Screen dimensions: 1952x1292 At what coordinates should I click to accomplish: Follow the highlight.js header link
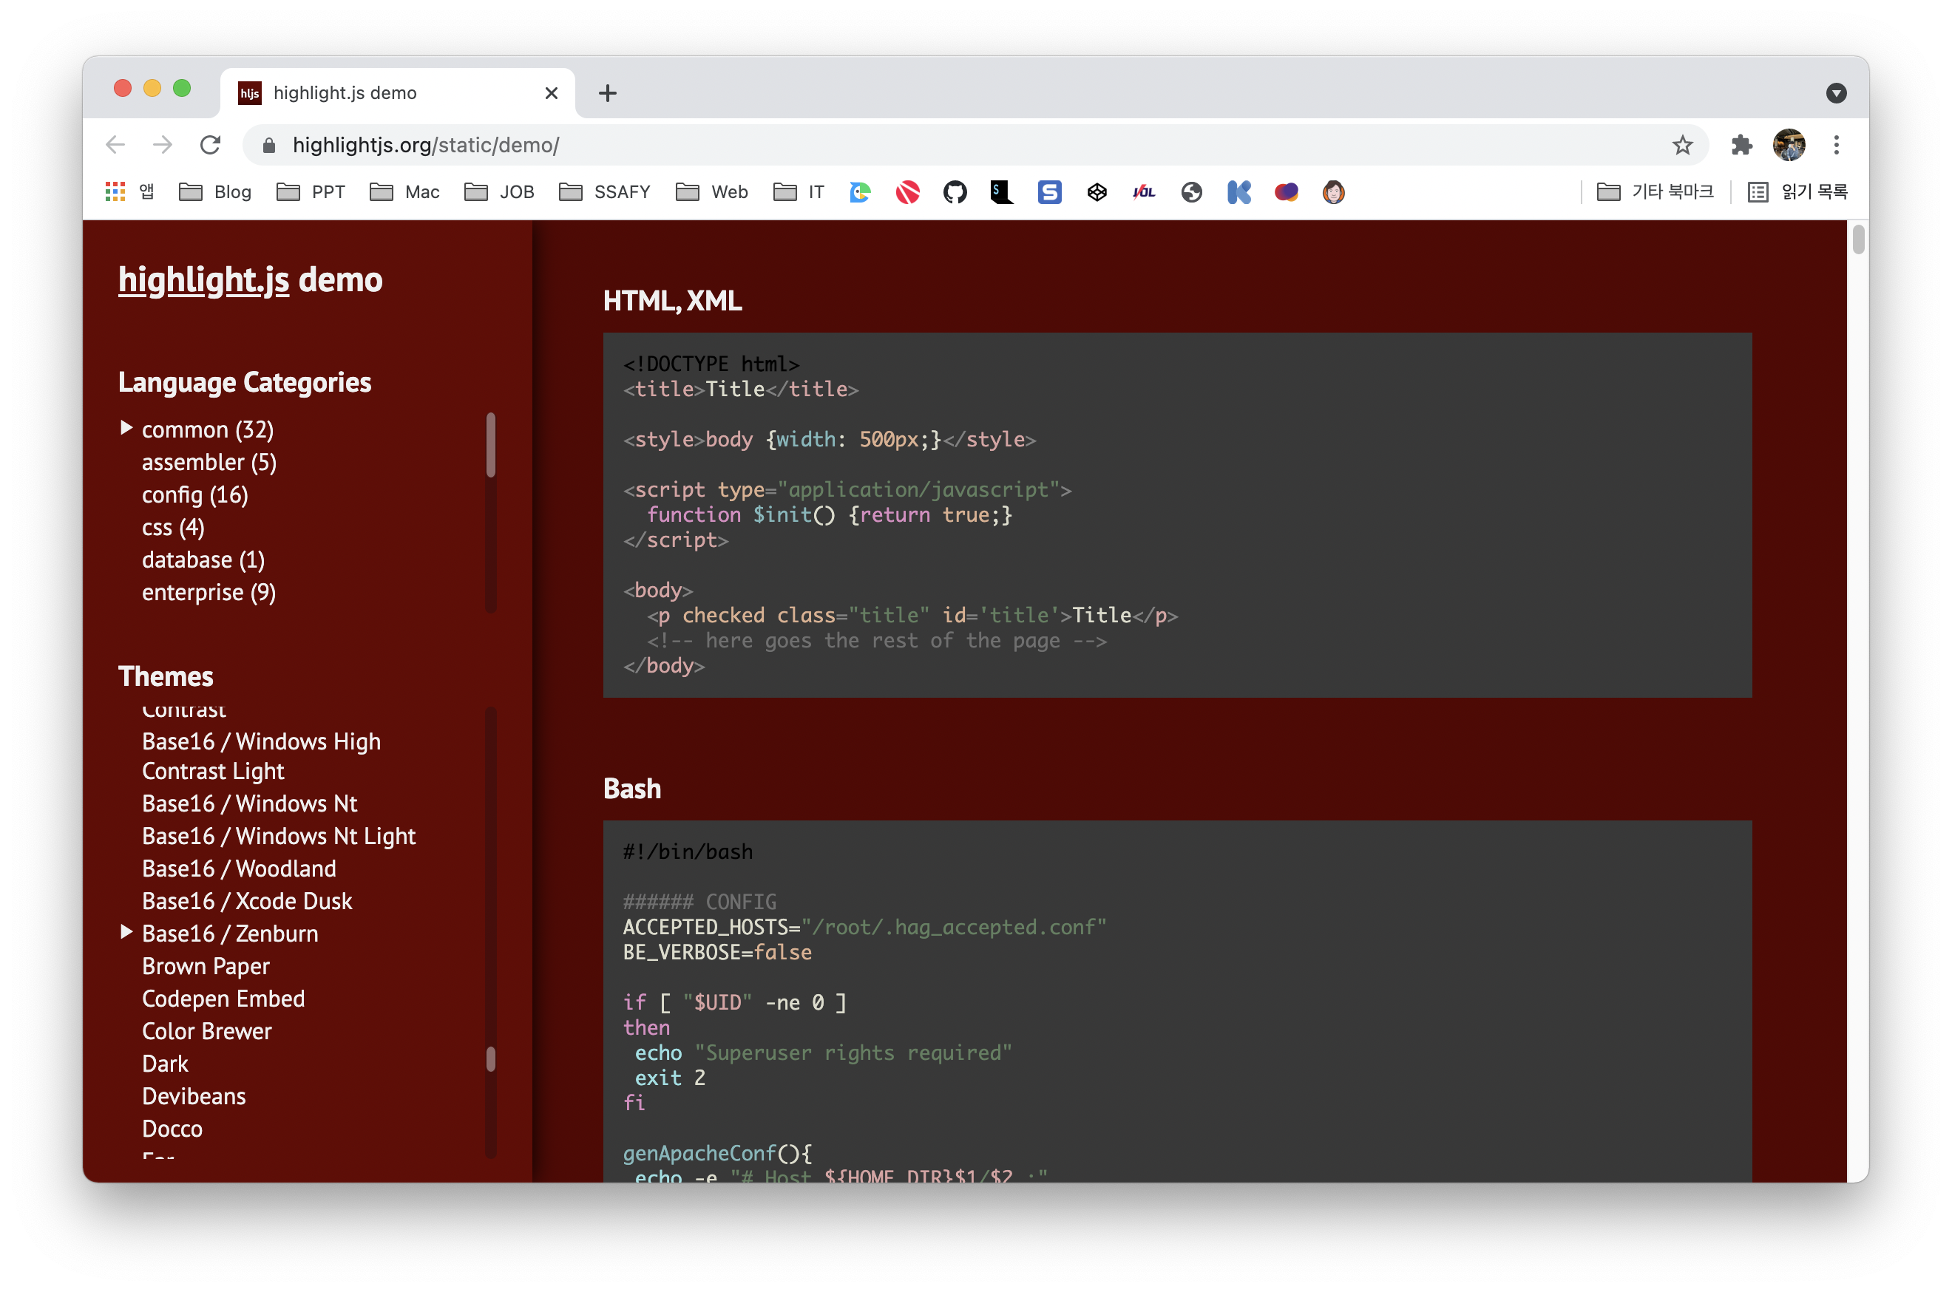(x=203, y=280)
